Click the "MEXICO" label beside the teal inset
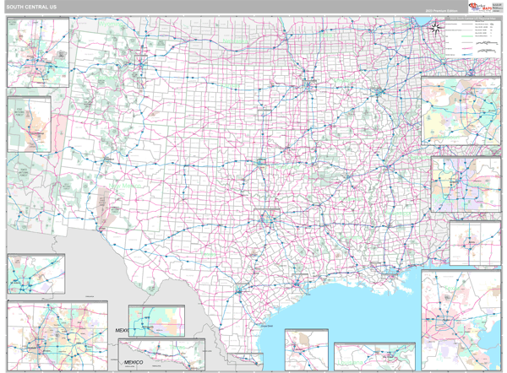 (x=122, y=330)
